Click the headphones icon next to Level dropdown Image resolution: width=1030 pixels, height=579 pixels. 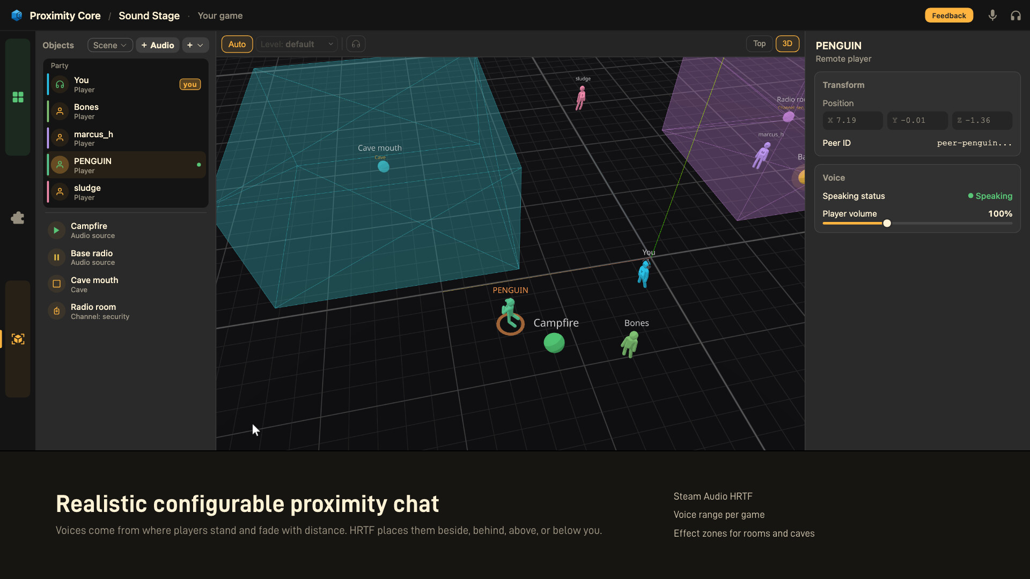(356, 44)
